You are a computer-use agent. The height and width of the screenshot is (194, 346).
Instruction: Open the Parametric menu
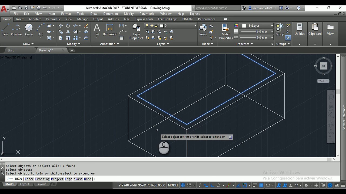click(147, 14)
